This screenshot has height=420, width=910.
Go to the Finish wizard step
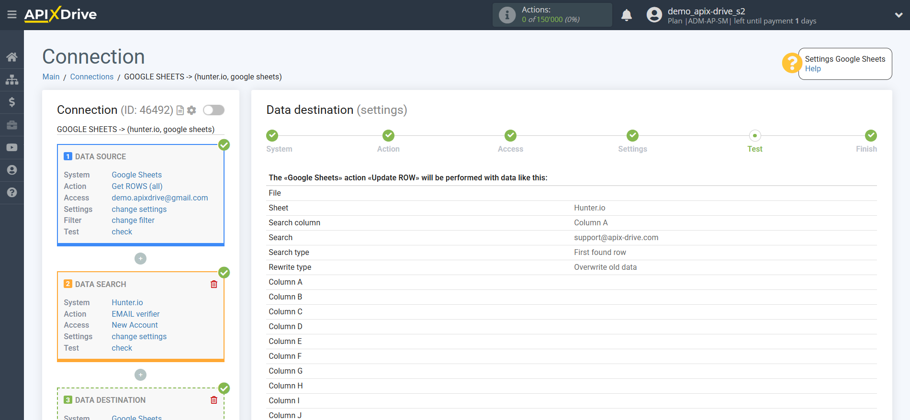point(871,136)
